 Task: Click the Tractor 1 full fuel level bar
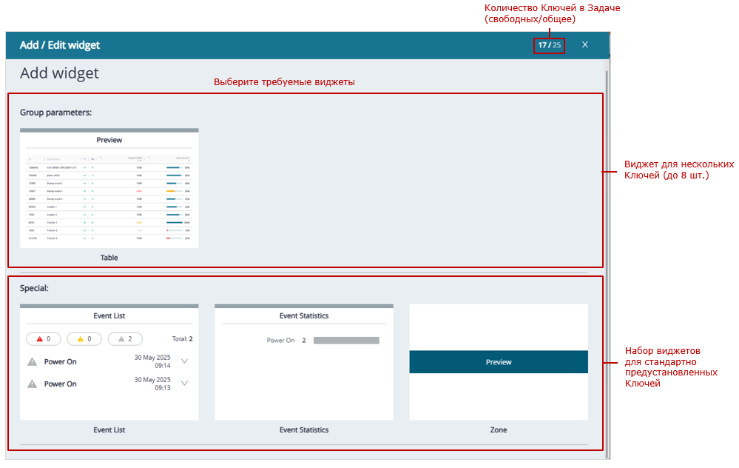tap(174, 222)
